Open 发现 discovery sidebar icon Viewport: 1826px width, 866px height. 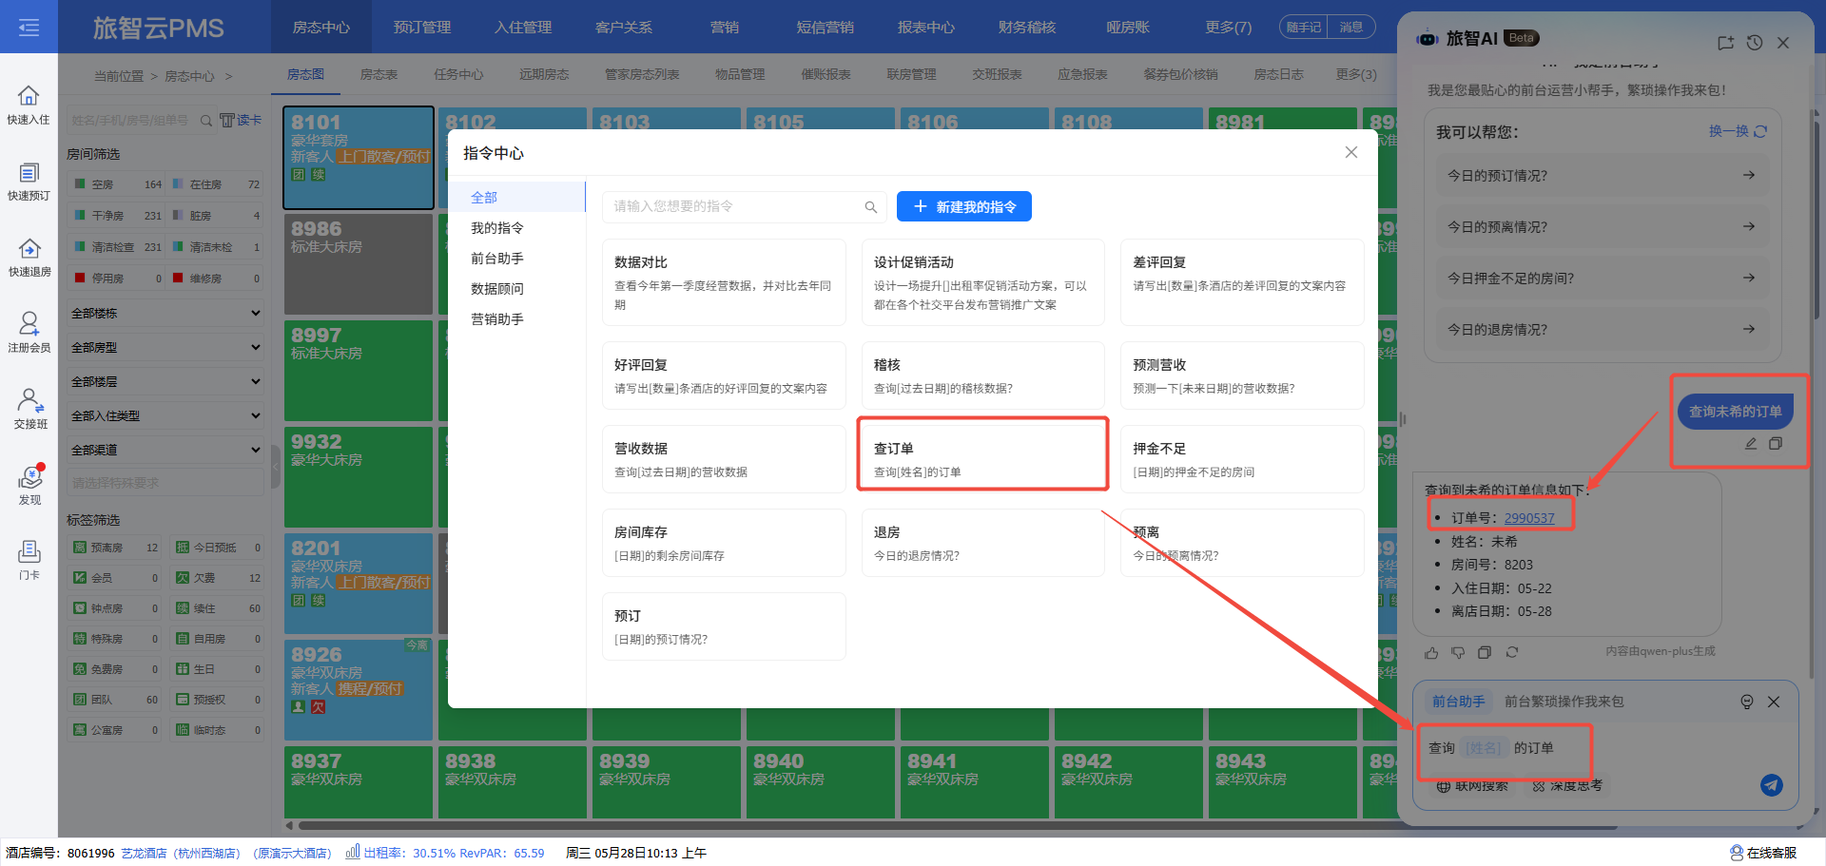click(29, 485)
